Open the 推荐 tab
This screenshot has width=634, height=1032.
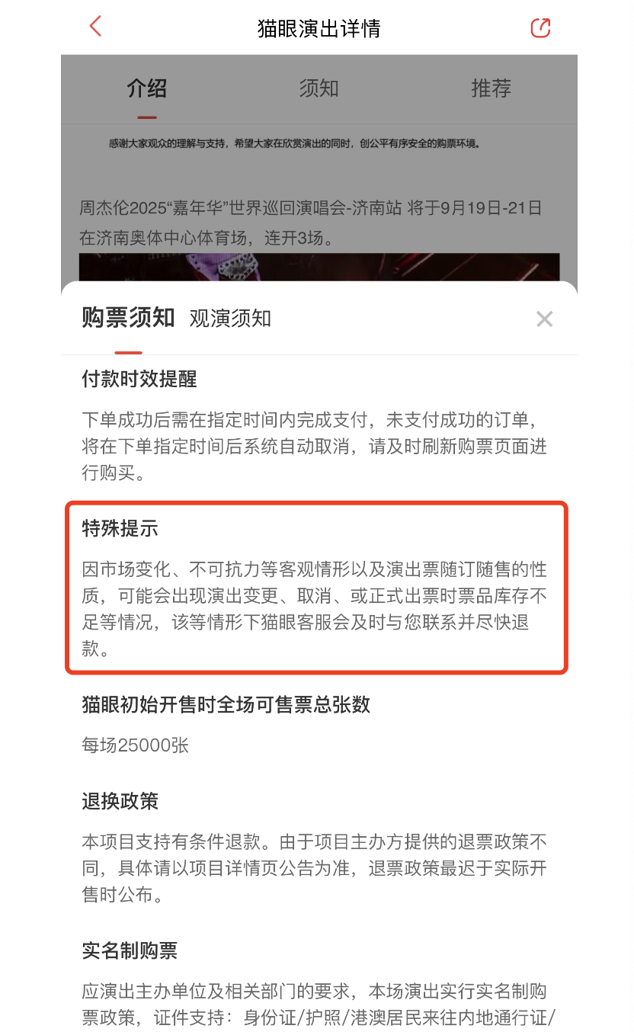(x=491, y=88)
